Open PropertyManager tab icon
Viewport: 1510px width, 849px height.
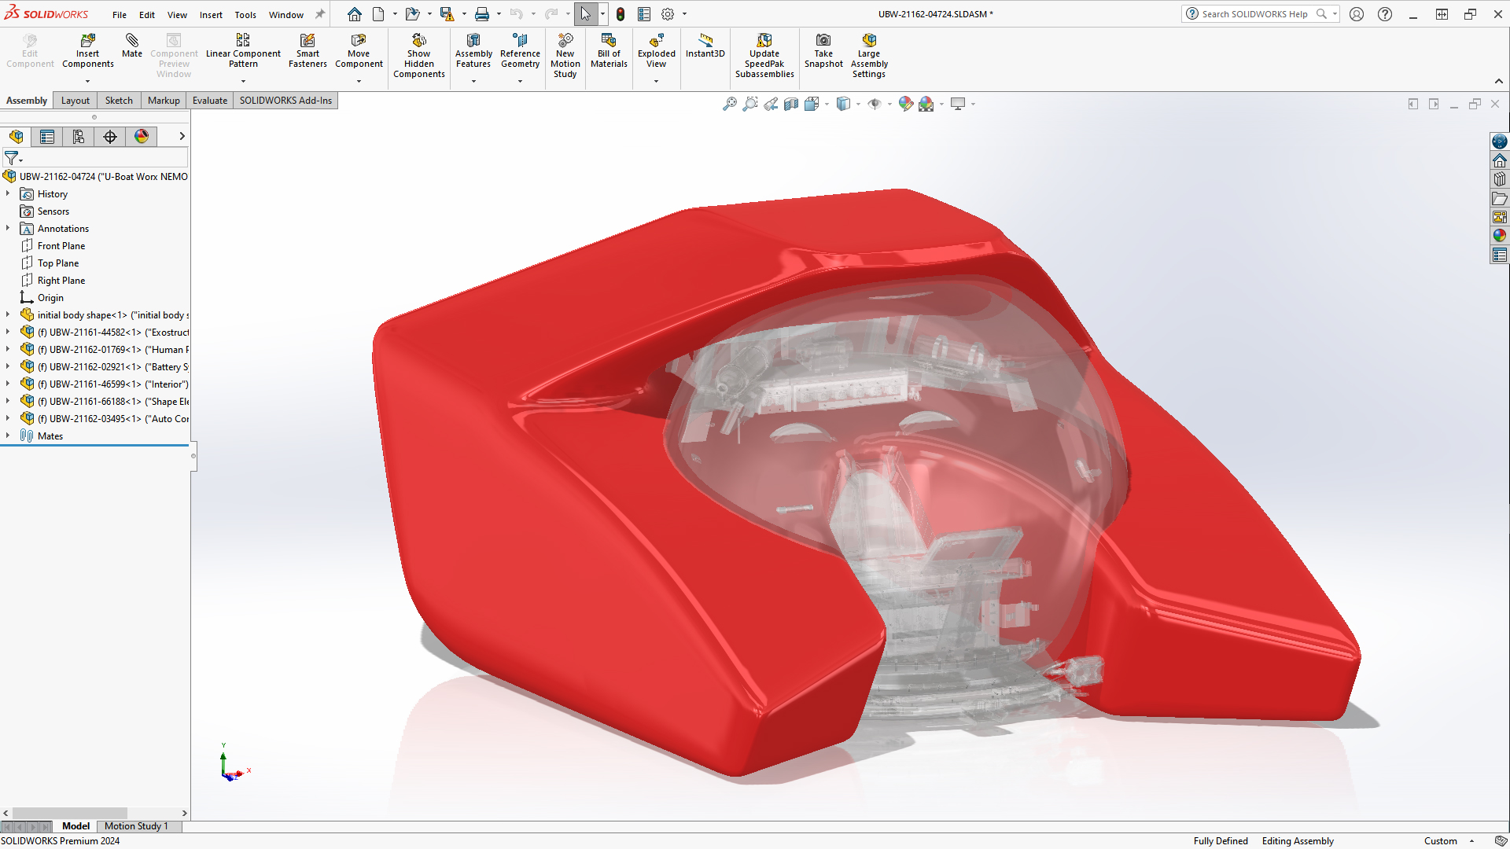pos(47,137)
